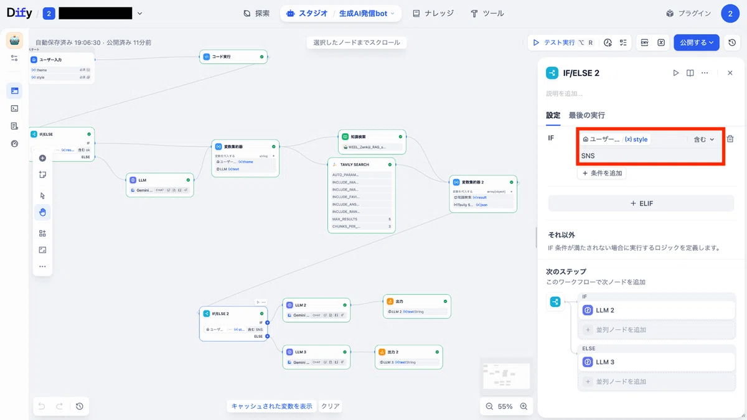Open change history icon at bottom left
Viewport: 747px width, 420px height.
point(80,406)
